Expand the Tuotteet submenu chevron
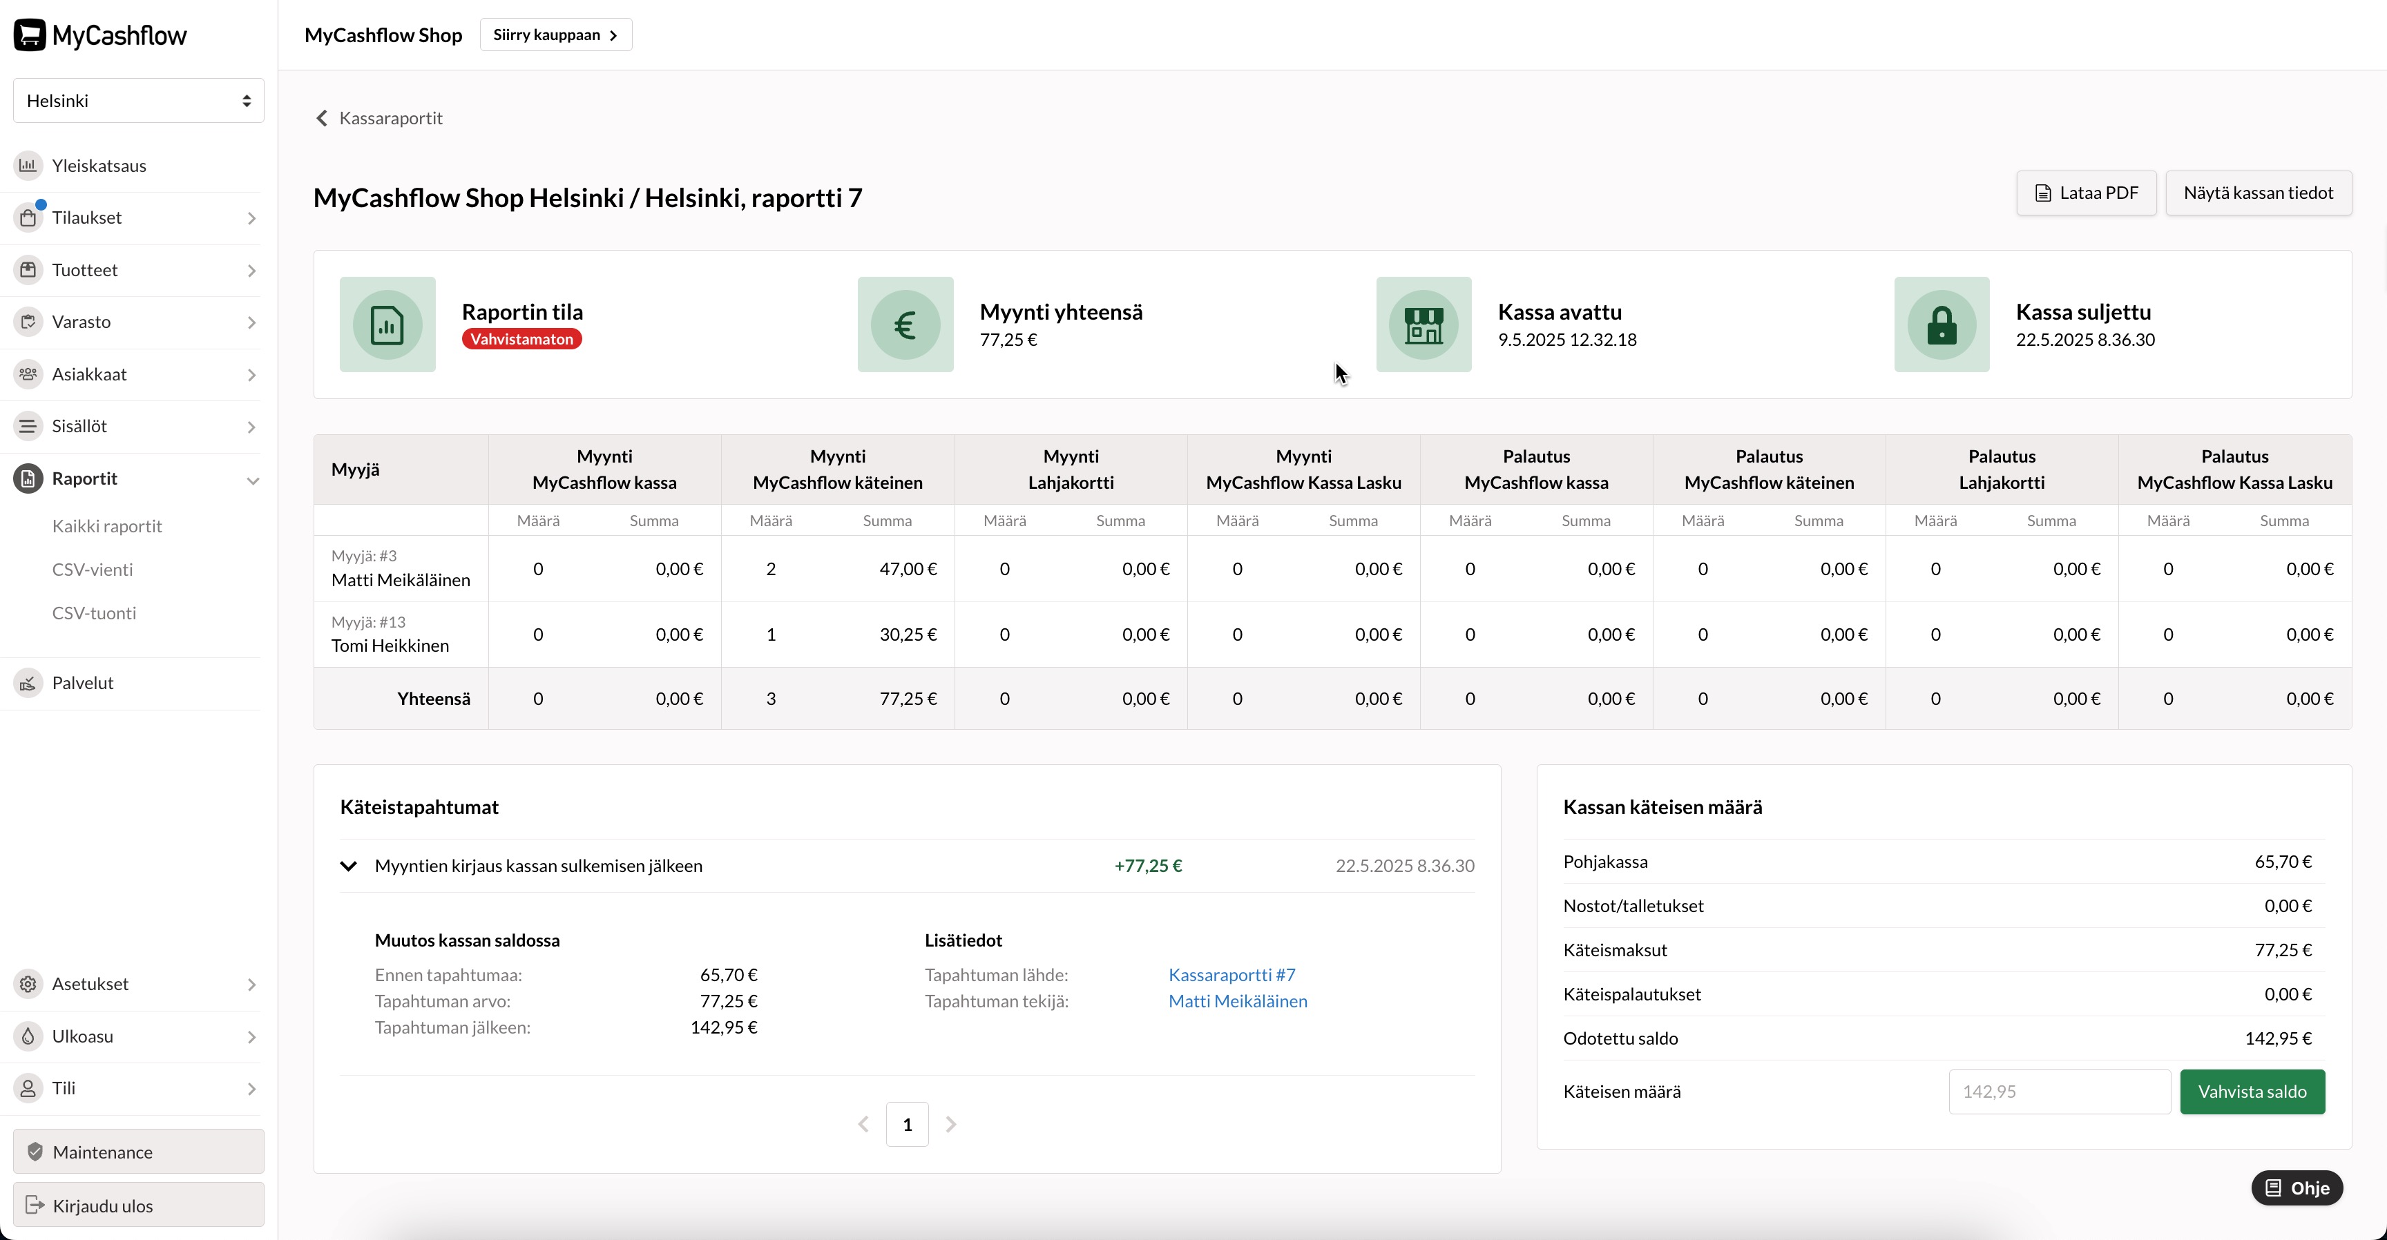The image size is (2387, 1240). tap(251, 271)
